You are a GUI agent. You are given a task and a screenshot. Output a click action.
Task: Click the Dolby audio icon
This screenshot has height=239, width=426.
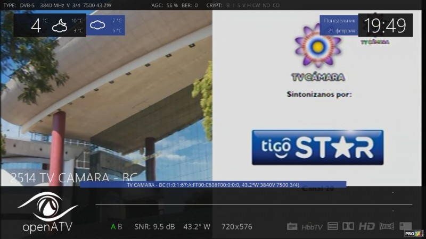pos(348,226)
